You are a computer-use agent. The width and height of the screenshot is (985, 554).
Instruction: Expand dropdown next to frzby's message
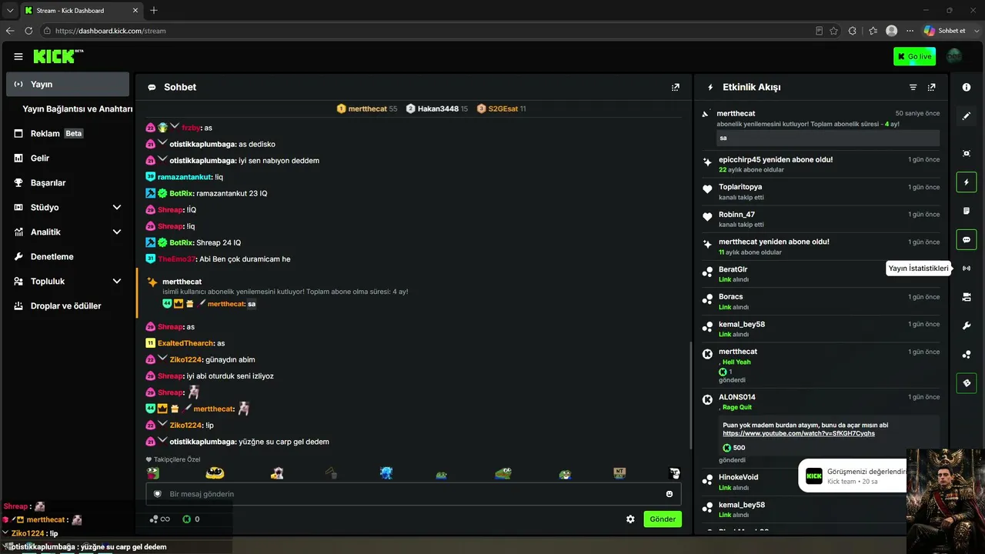point(175,127)
